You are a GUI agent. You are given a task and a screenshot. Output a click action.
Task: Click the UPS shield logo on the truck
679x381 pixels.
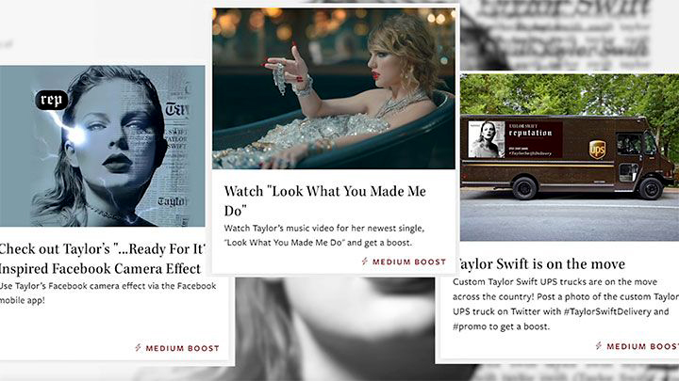pyautogui.click(x=596, y=149)
